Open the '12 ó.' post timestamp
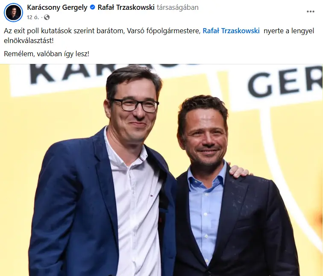The width and height of the screenshot is (323, 276). 33,17
